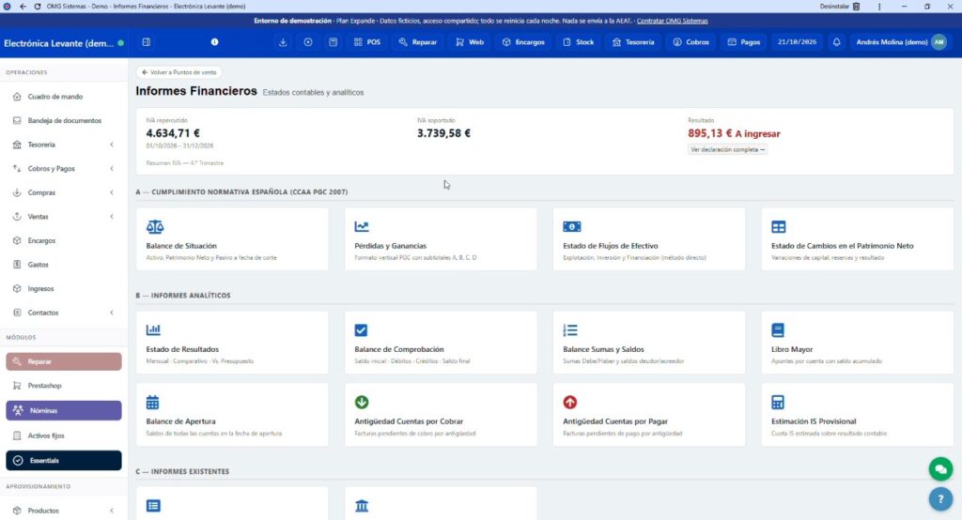Click the info icon in the header
962x520 pixels.
(x=215, y=41)
